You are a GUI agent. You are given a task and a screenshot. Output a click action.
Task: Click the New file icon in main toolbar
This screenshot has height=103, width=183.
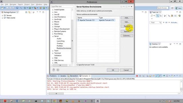tap(2, 8)
